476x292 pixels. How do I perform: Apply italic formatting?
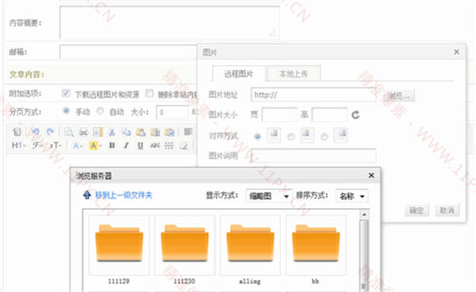[126, 146]
